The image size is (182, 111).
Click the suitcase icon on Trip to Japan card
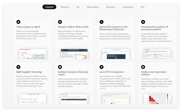[18, 22]
